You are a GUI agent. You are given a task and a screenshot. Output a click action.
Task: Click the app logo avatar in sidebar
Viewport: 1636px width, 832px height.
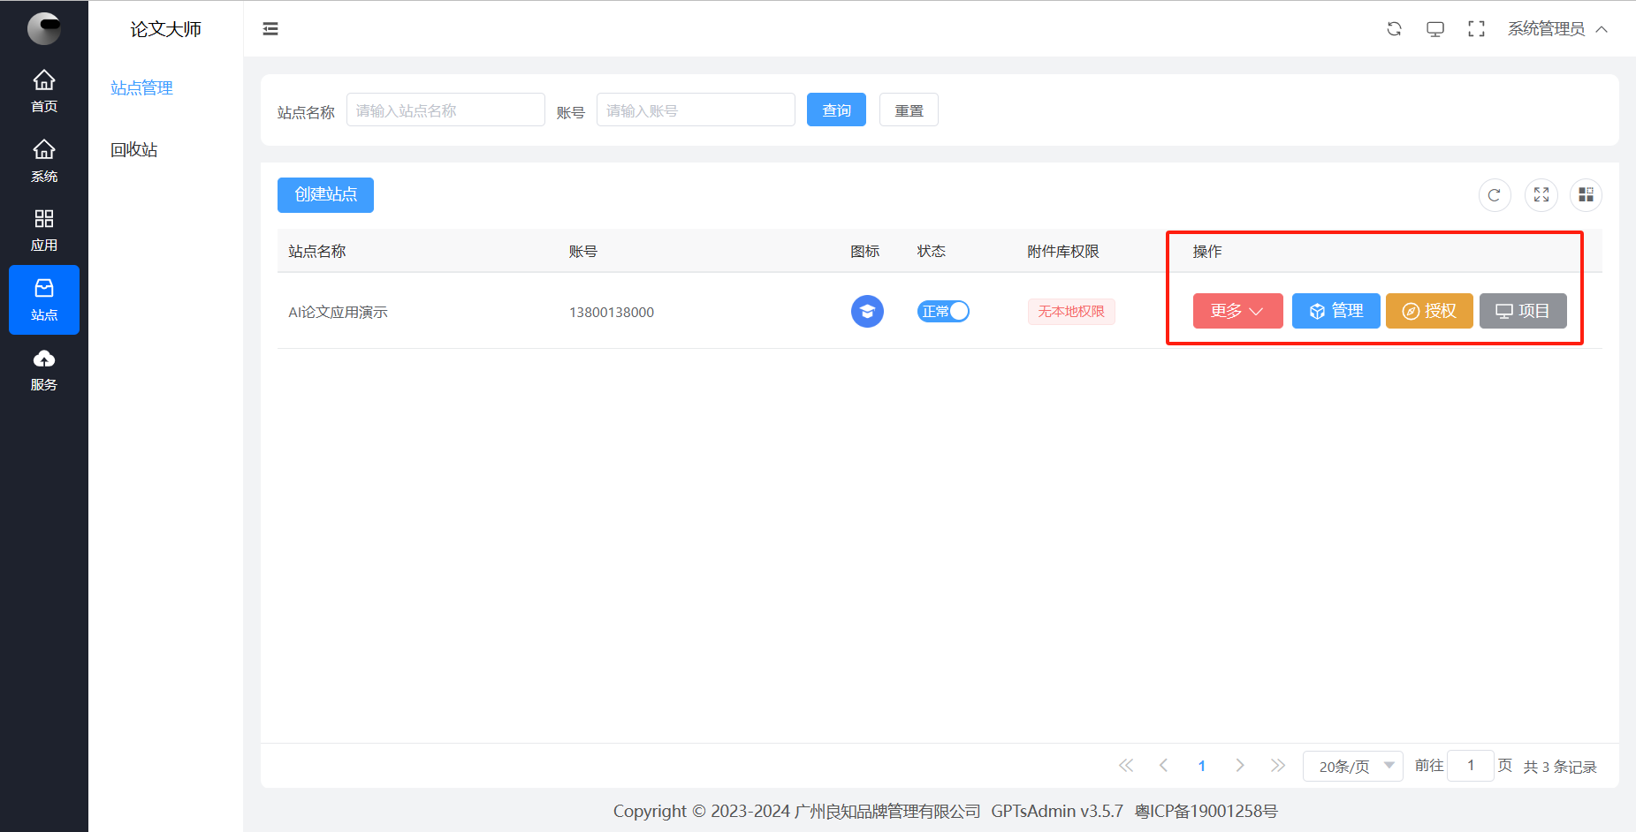[x=43, y=28]
